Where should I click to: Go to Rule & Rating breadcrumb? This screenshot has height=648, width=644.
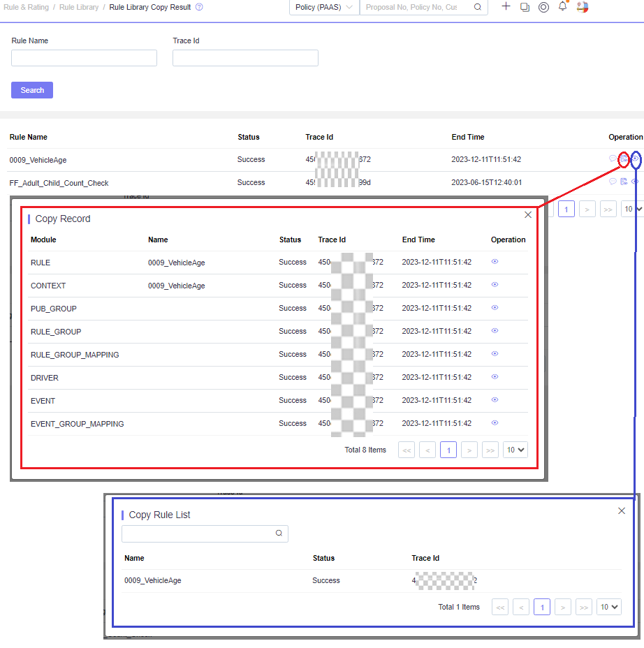(26, 7)
